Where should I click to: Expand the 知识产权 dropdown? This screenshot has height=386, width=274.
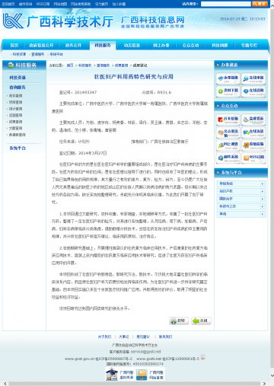click(x=241, y=191)
